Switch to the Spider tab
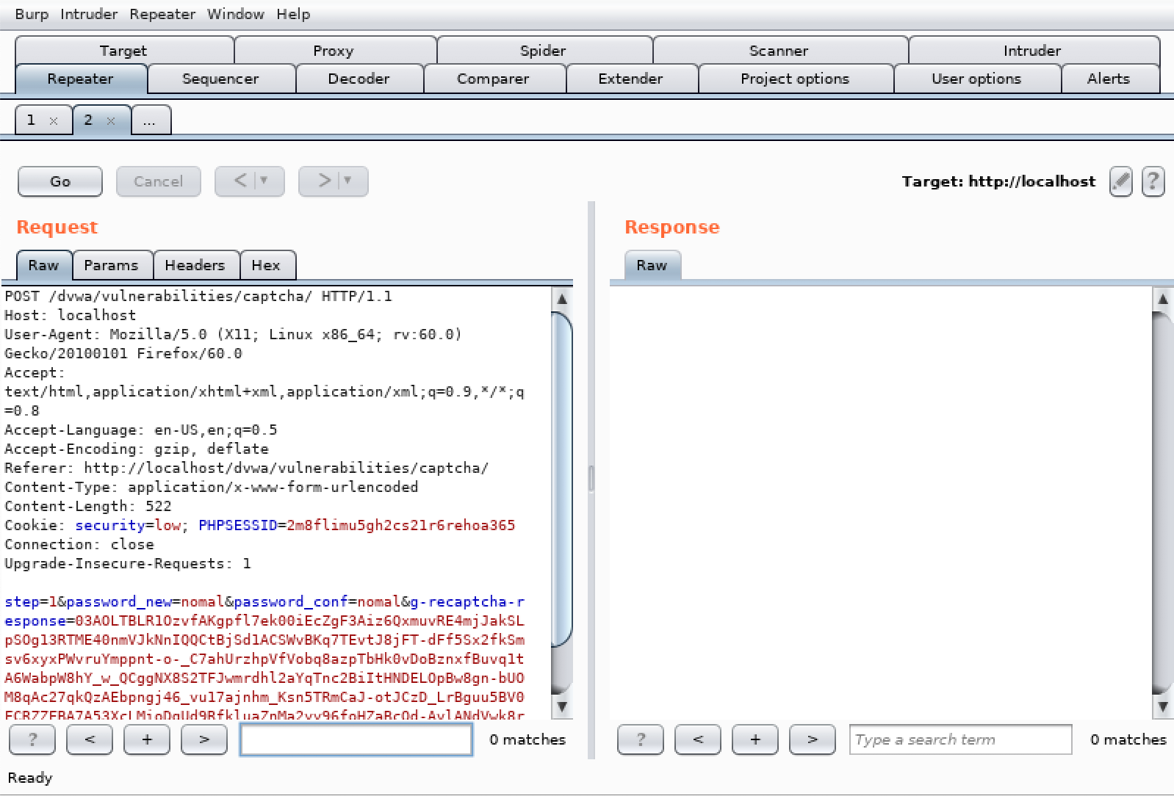Screen dimensions: 1174x796 tap(543, 50)
